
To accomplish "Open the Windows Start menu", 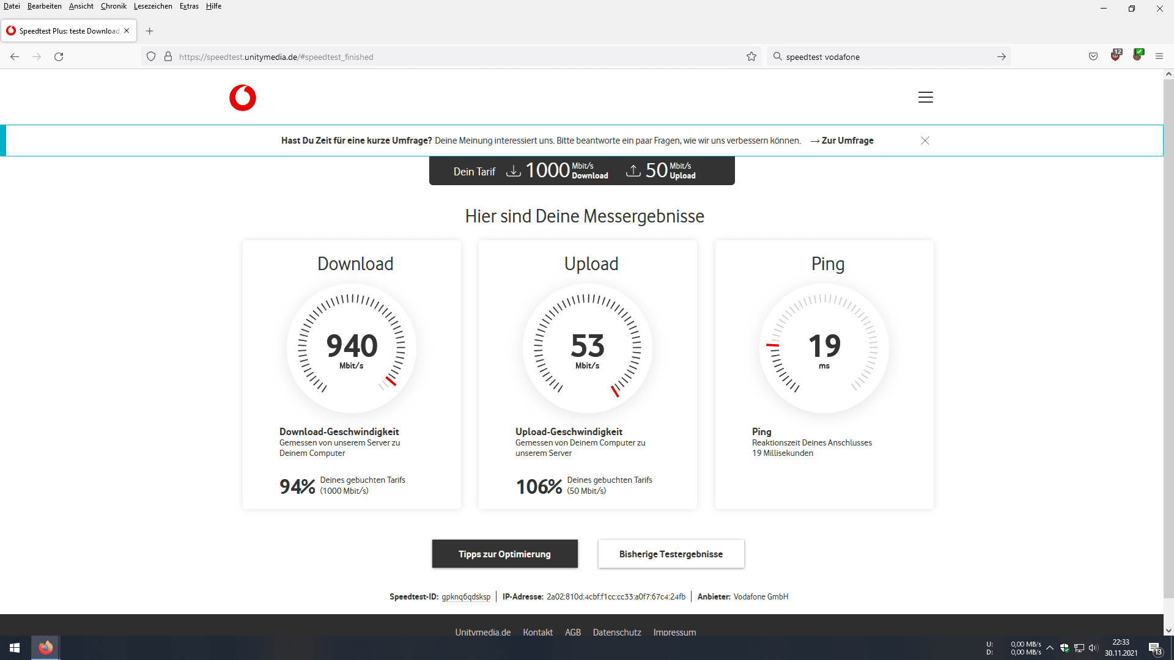I will point(15,648).
